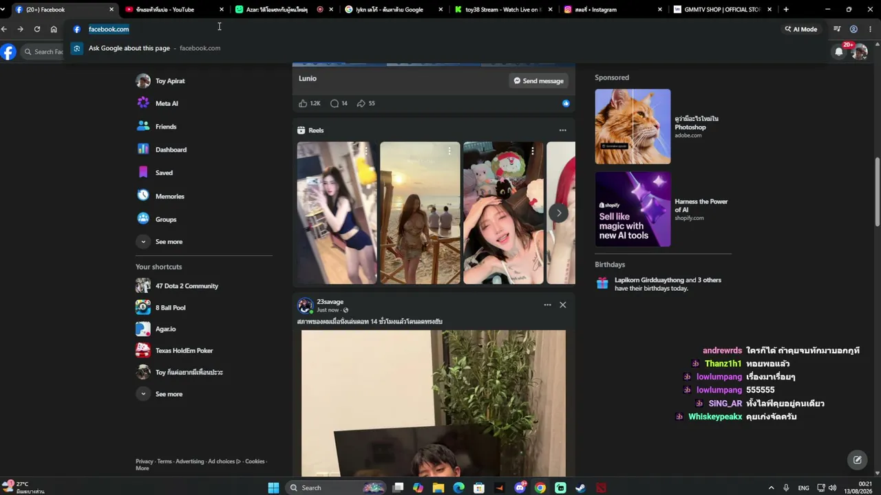
Task: Click the Send message button
Action: [538, 80]
